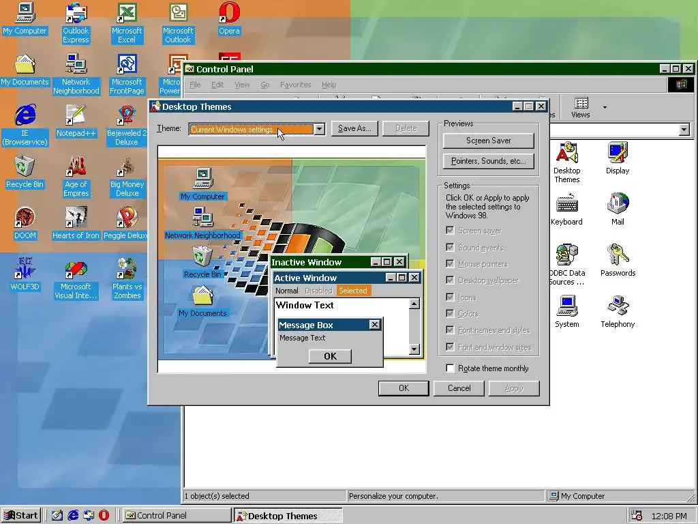Select Microsoft FrontPage desktop shortcut

pos(127,74)
